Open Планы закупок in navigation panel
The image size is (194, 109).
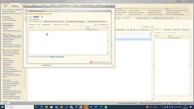[7, 87]
